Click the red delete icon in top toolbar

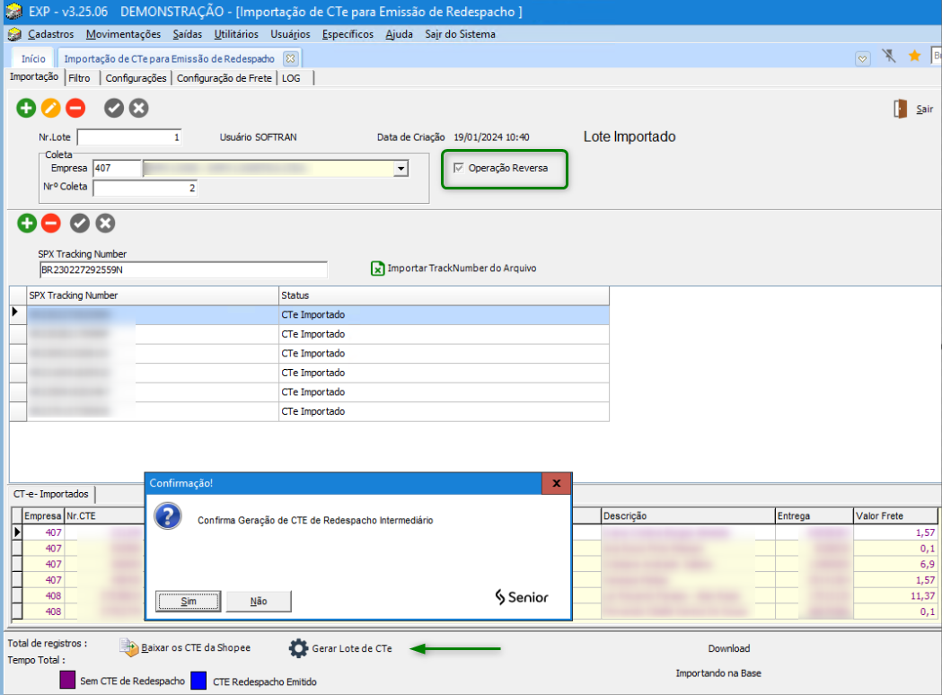tap(75, 109)
